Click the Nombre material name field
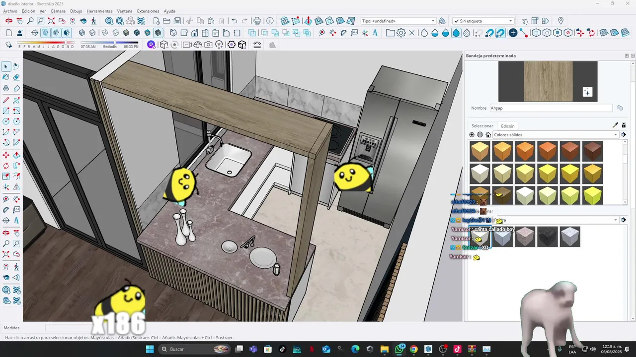Screen dimensions: 636x357 [551, 108]
